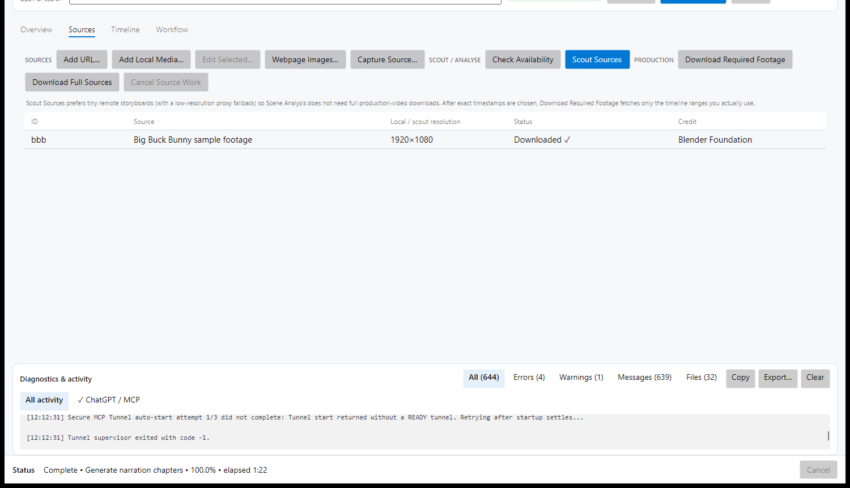Viewport: 850px width, 488px height.
Task: Click Local / scout resolution column header
Action: point(425,122)
